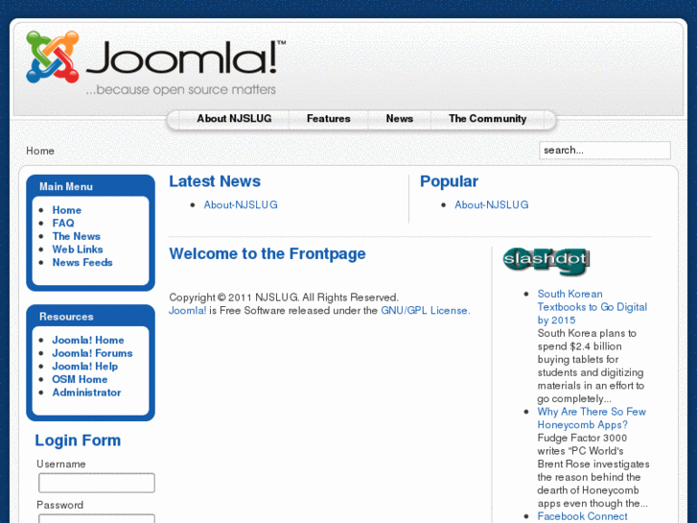
Task: Click the Home breadcrumb
Action: [40, 151]
